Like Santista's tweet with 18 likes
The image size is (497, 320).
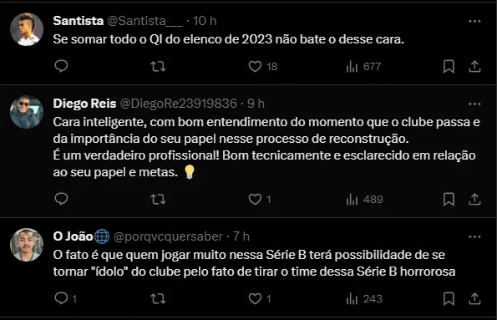click(x=263, y=66)
